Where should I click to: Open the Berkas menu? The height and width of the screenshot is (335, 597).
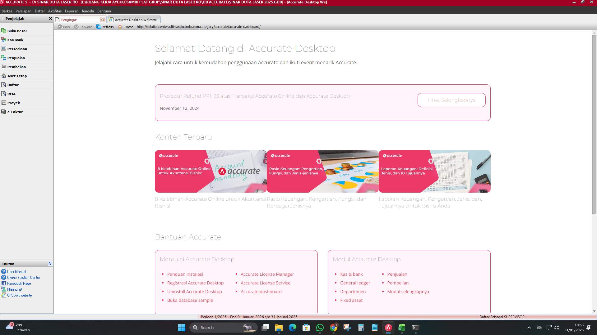tap(7, 11)
